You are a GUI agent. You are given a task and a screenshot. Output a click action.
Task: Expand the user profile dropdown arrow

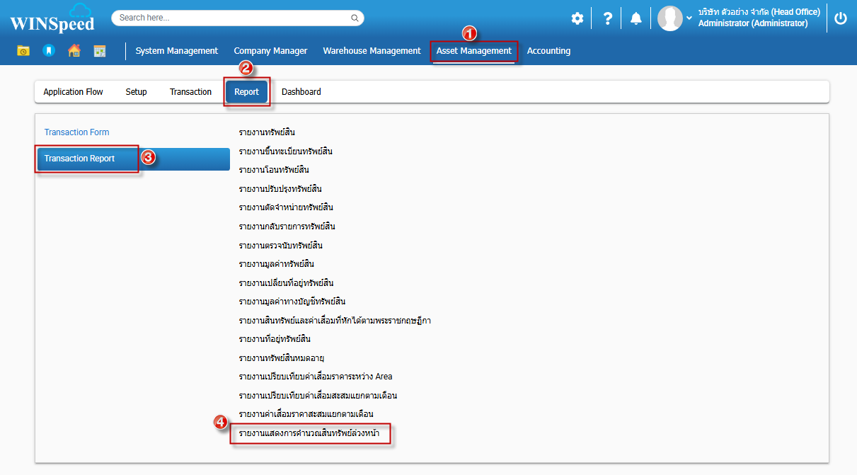tap(689, 18)
